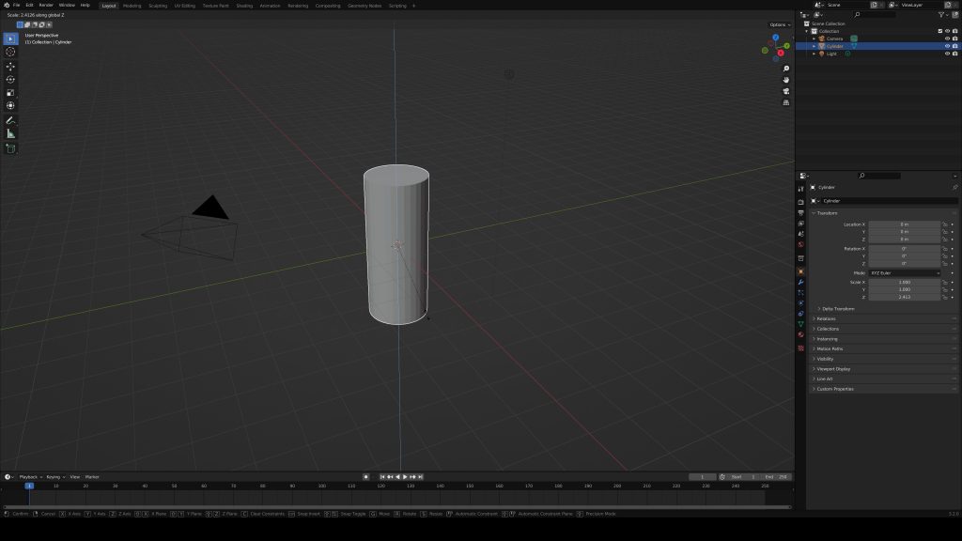Screen dimensions: 962x541
Task: Disable render visibility for the Camera
Action: click(954, 39)
